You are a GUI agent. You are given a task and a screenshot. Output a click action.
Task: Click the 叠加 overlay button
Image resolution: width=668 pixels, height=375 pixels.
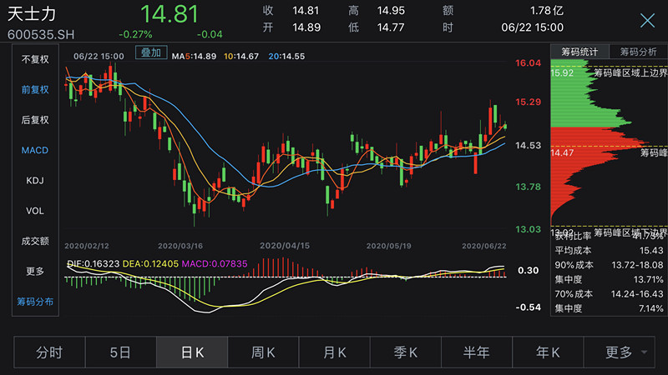151,52
